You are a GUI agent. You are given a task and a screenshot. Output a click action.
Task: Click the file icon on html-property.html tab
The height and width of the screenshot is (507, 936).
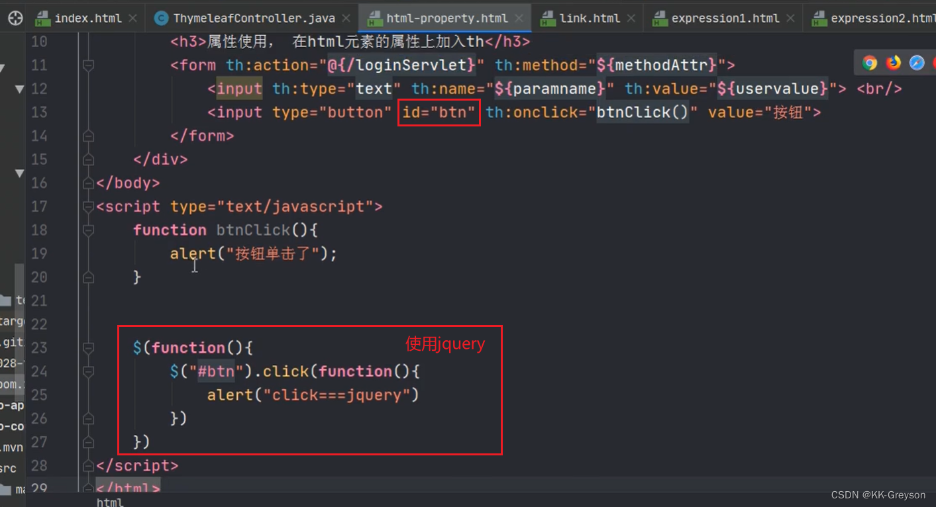pos(374,18)
